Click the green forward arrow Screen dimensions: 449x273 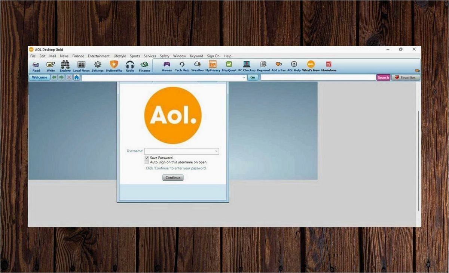[61, 77]
